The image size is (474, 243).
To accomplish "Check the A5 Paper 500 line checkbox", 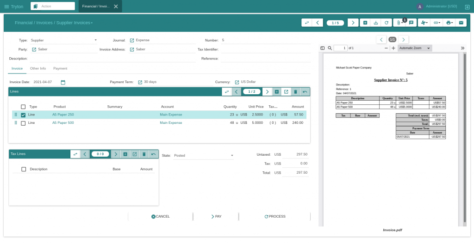I will [x=23, y=123].
